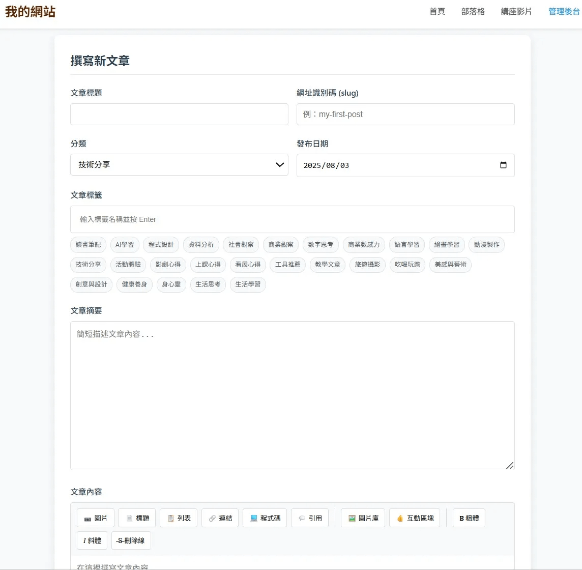Open the 圖片庫 image gallery
The width and height of the screenshot is (582, 570).
click(x=363, y=518)
